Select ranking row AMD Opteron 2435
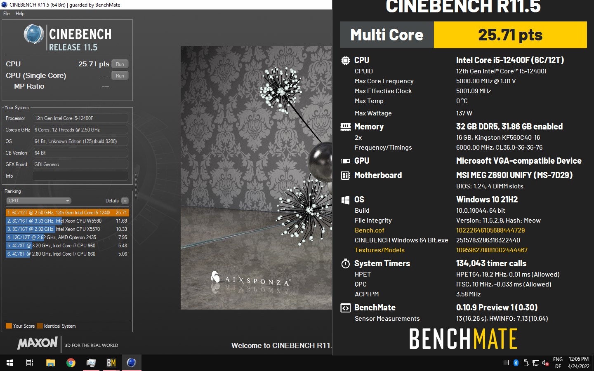Screen dimensions: 594x371 pyautogui.click(x=67, y=237)
